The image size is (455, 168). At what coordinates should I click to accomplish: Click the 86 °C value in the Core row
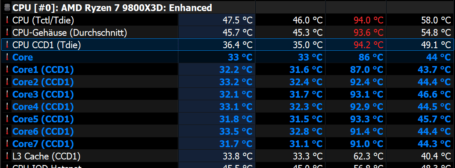(x=371, y=57)
